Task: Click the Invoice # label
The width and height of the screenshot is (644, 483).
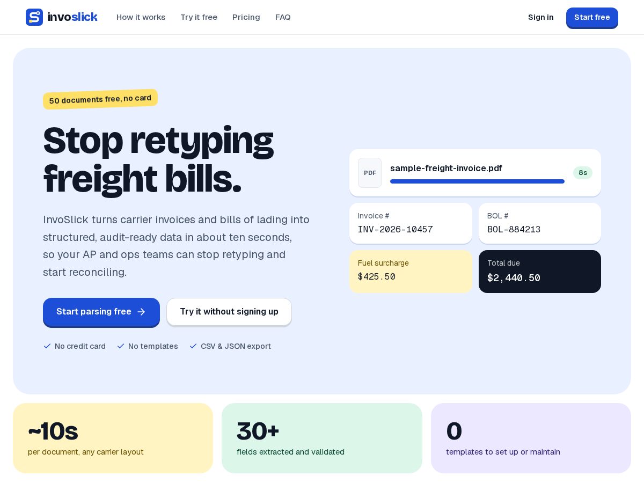Action: [374, 216]
